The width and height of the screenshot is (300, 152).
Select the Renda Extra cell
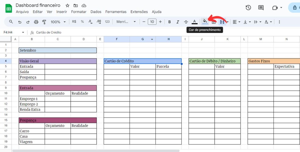pos(32,110)
